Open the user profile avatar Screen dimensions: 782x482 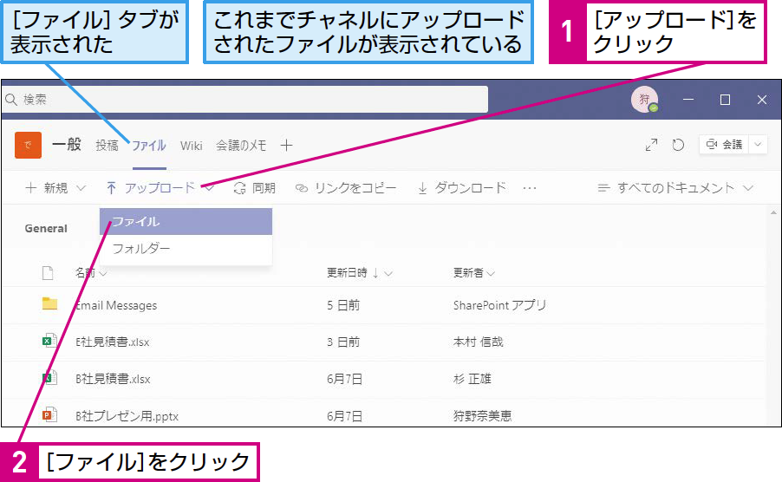coord(644,100)
